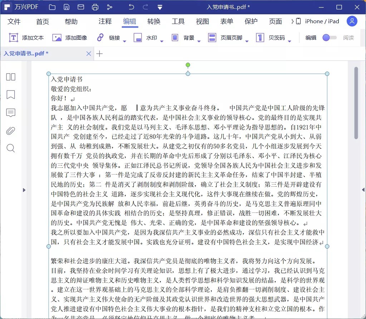Click the vertical scrollbar thumb
366x319 pixels.
click(356, 103)
